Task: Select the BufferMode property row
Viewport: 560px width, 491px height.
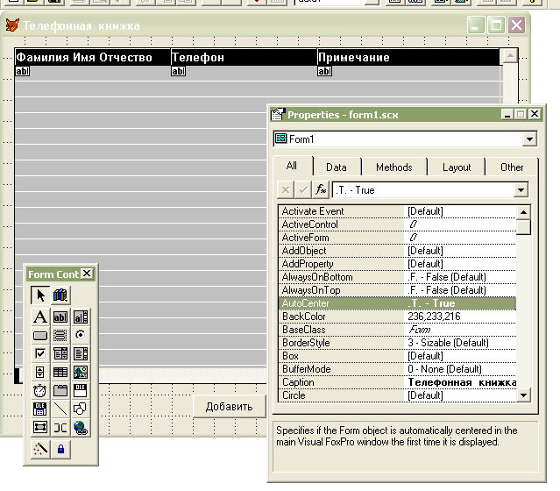Action: (x=397, y=369)
